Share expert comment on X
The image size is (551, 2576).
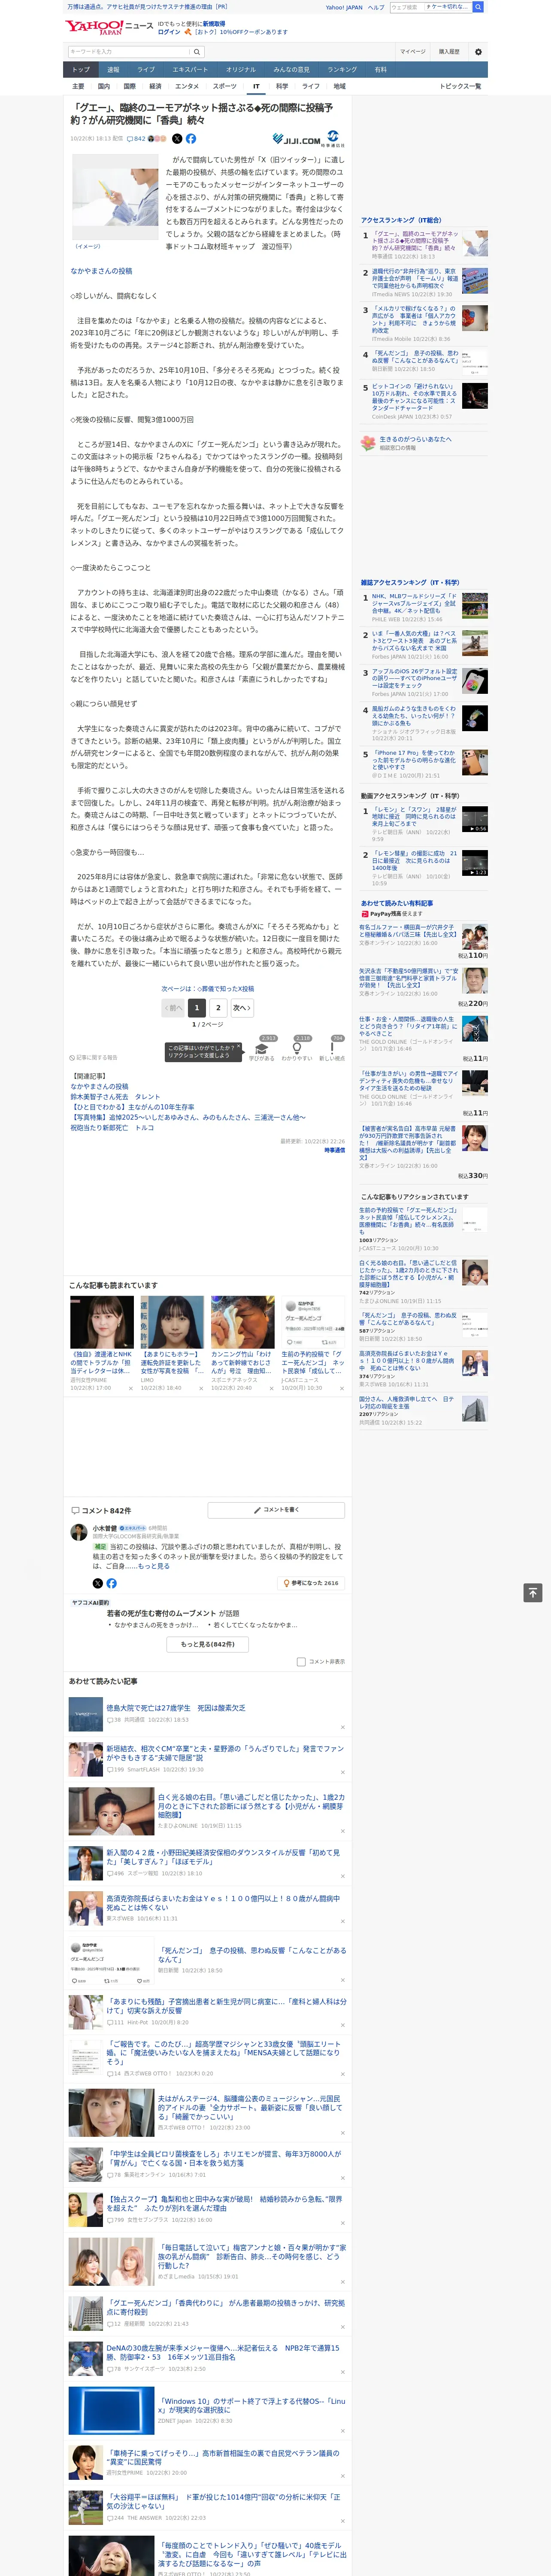[x=98, y=1583]
